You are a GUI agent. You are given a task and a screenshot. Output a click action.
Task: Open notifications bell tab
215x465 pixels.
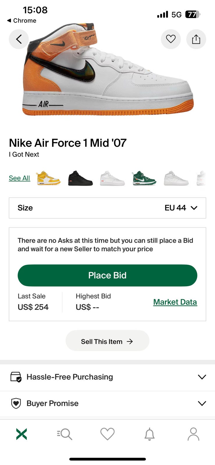coord(150,434)
